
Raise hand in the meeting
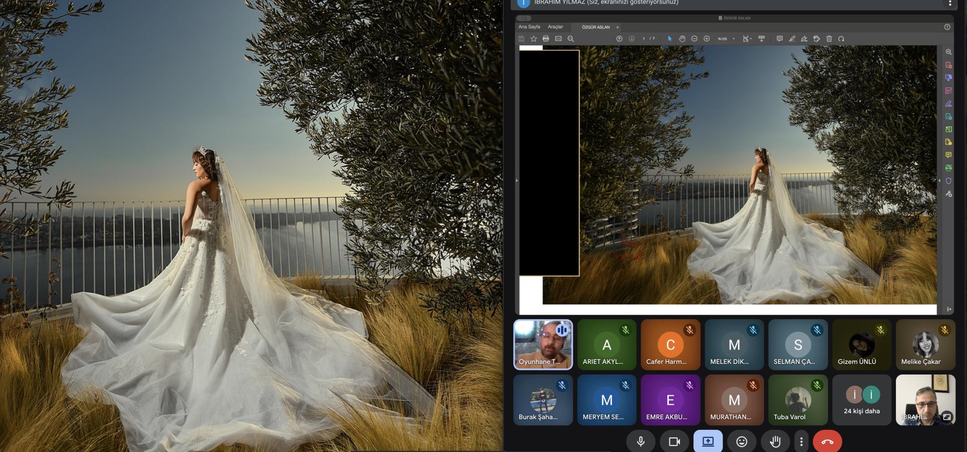[775, 441]
